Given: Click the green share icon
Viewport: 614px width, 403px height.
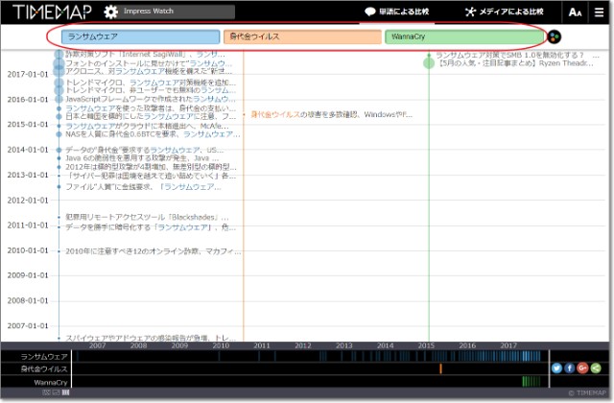Looking at the screenshot, I should 596,367.
